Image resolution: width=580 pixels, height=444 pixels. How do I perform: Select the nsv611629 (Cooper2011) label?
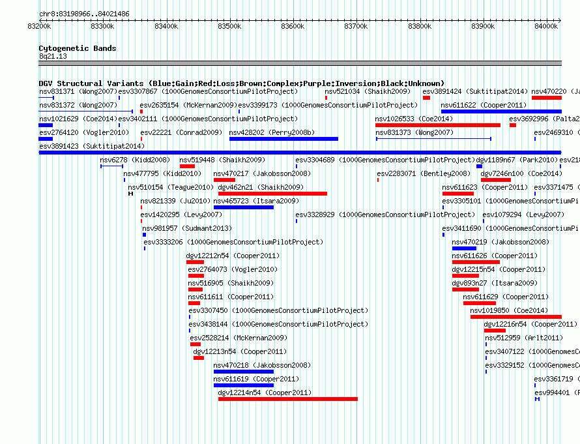tap(506, 297)
